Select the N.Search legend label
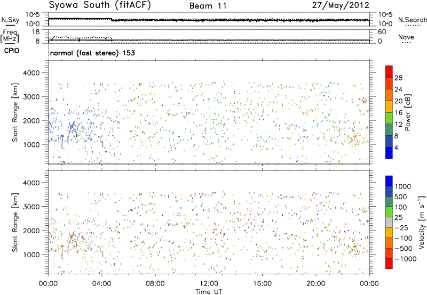The width and height of the screenshot is (427, 295). tap(413, 20)
